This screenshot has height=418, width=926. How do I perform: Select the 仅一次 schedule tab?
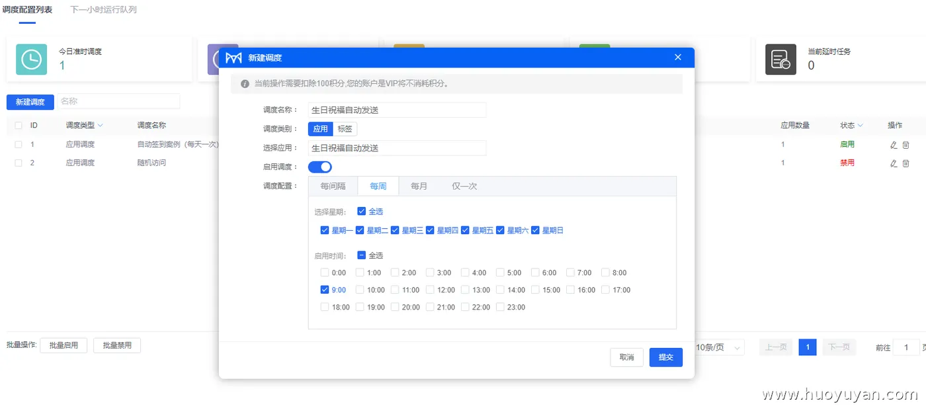464,187
